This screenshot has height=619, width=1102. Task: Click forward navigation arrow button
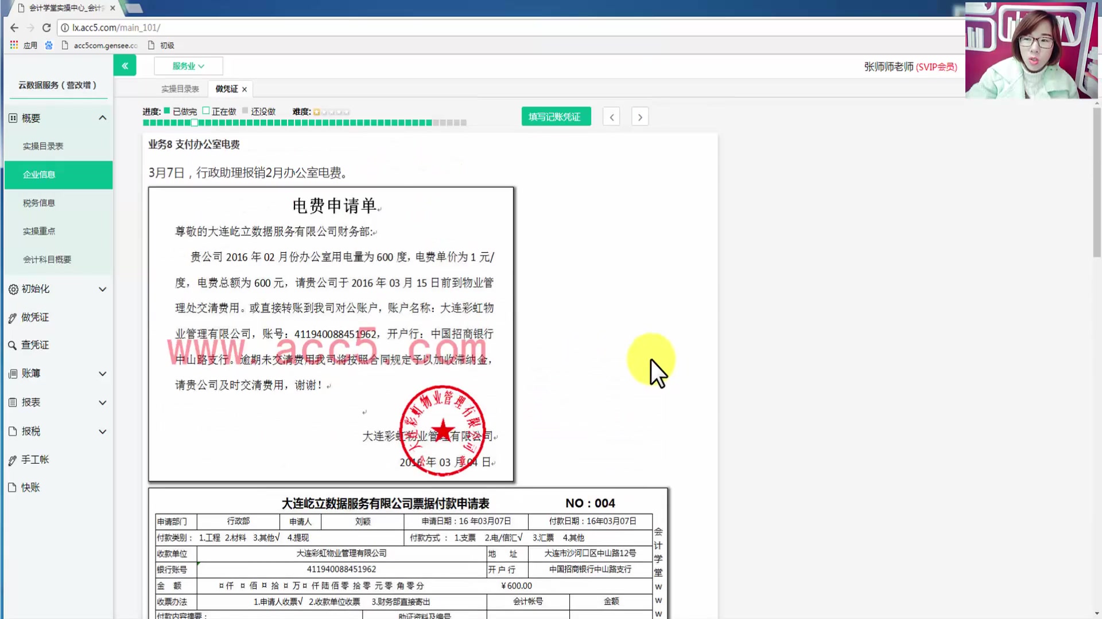[641, 116]
